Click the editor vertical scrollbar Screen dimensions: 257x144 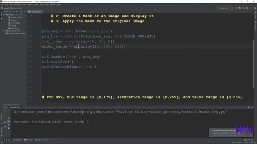coord(253,64)
